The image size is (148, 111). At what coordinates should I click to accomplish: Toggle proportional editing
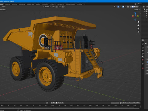(63, 7)
